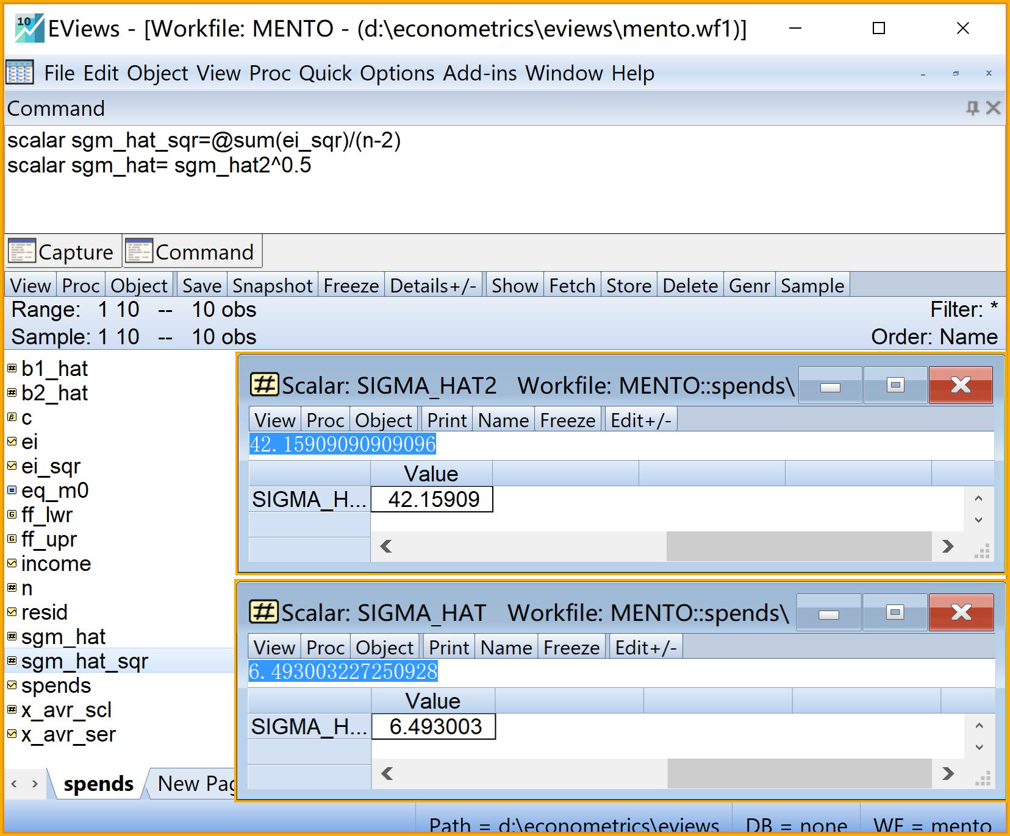Toggle Edit+/- in SIGMA_HAT2 window
1010x836 pixels.
[x=640, y=420]
